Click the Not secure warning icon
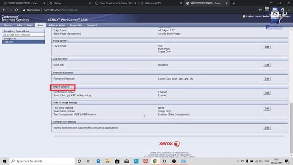Viewport: 293px width, 165px height. pos(24,10)
